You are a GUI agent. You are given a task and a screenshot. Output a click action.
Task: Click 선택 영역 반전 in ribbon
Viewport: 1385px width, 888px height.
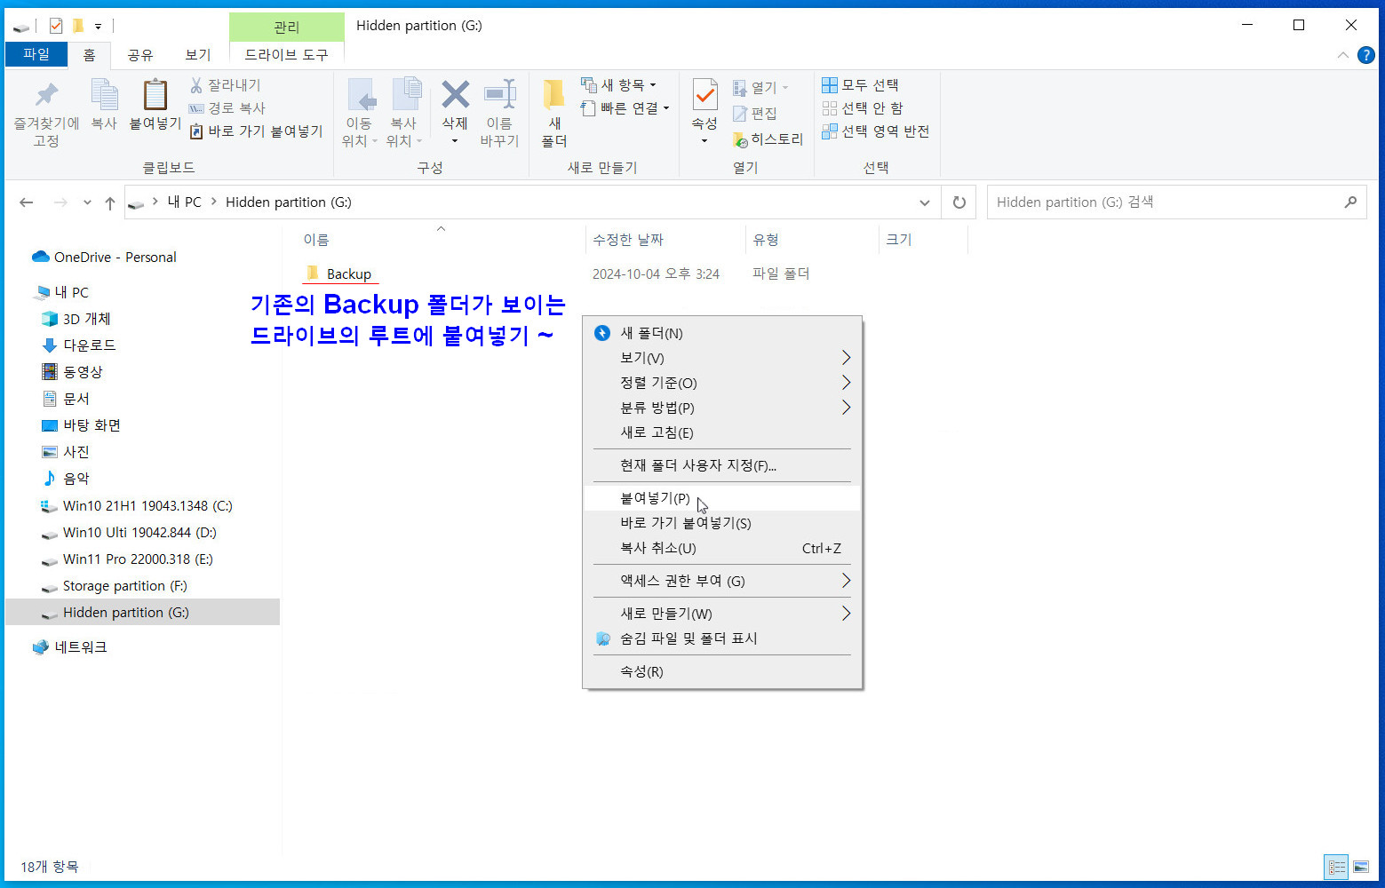click(x=875, y=131)
